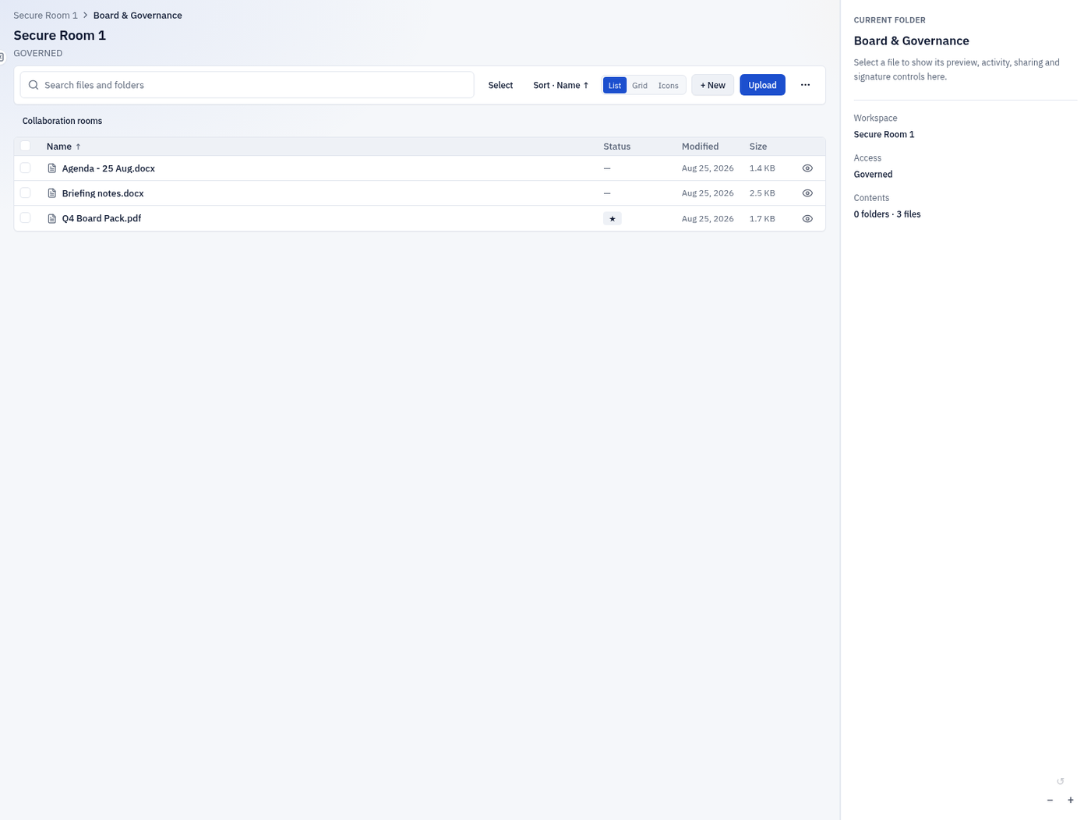Click the reset zoom circular arrow icon
The image size is (1091, 820).
(1060, 781)
